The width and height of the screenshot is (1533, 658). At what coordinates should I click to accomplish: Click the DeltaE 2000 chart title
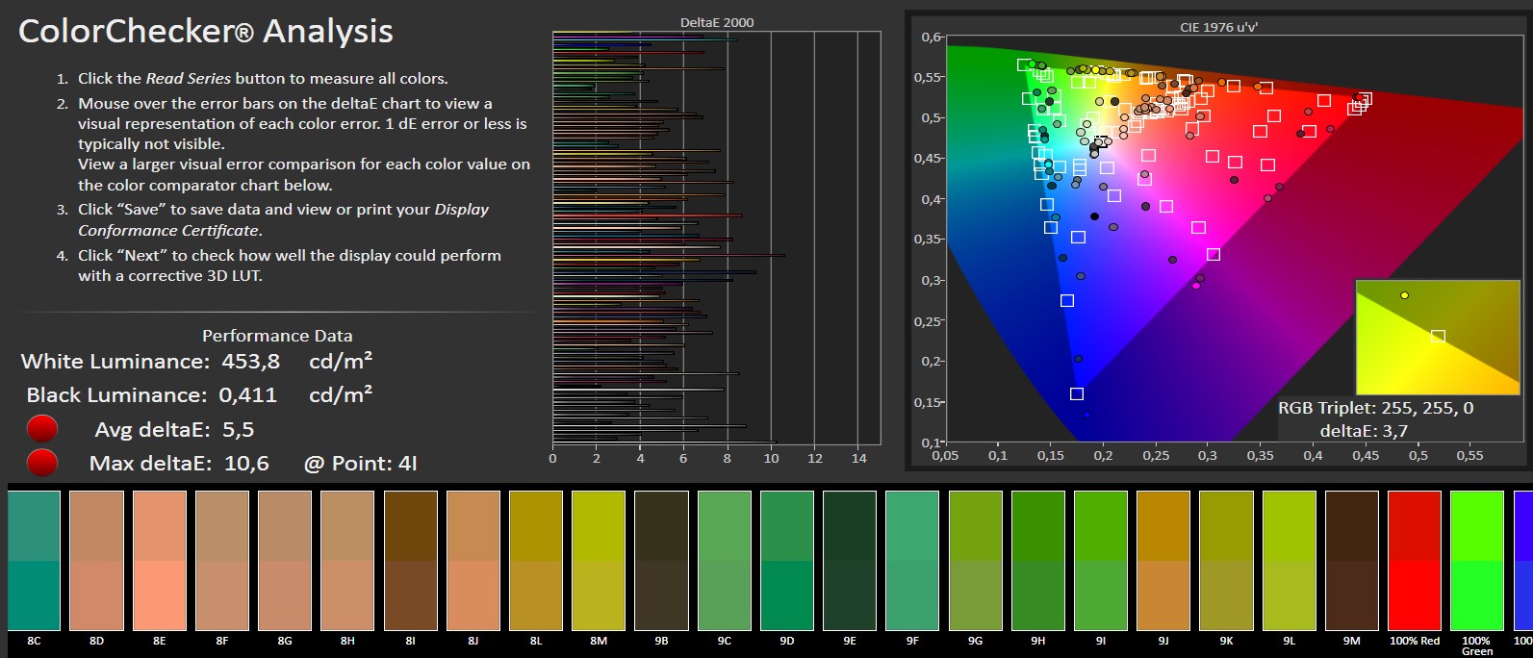point(716,22)
